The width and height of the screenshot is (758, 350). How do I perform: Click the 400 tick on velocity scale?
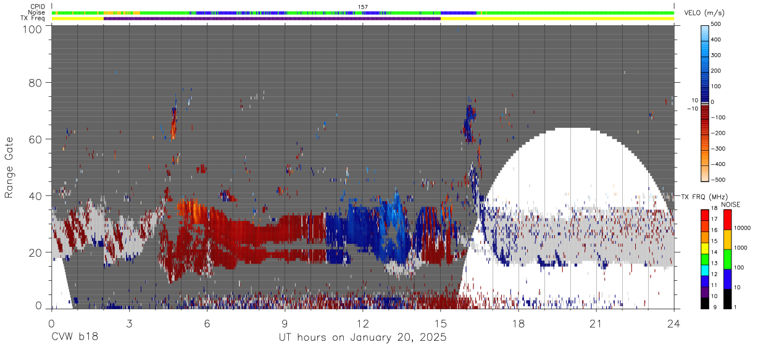[x=717, y=40]
